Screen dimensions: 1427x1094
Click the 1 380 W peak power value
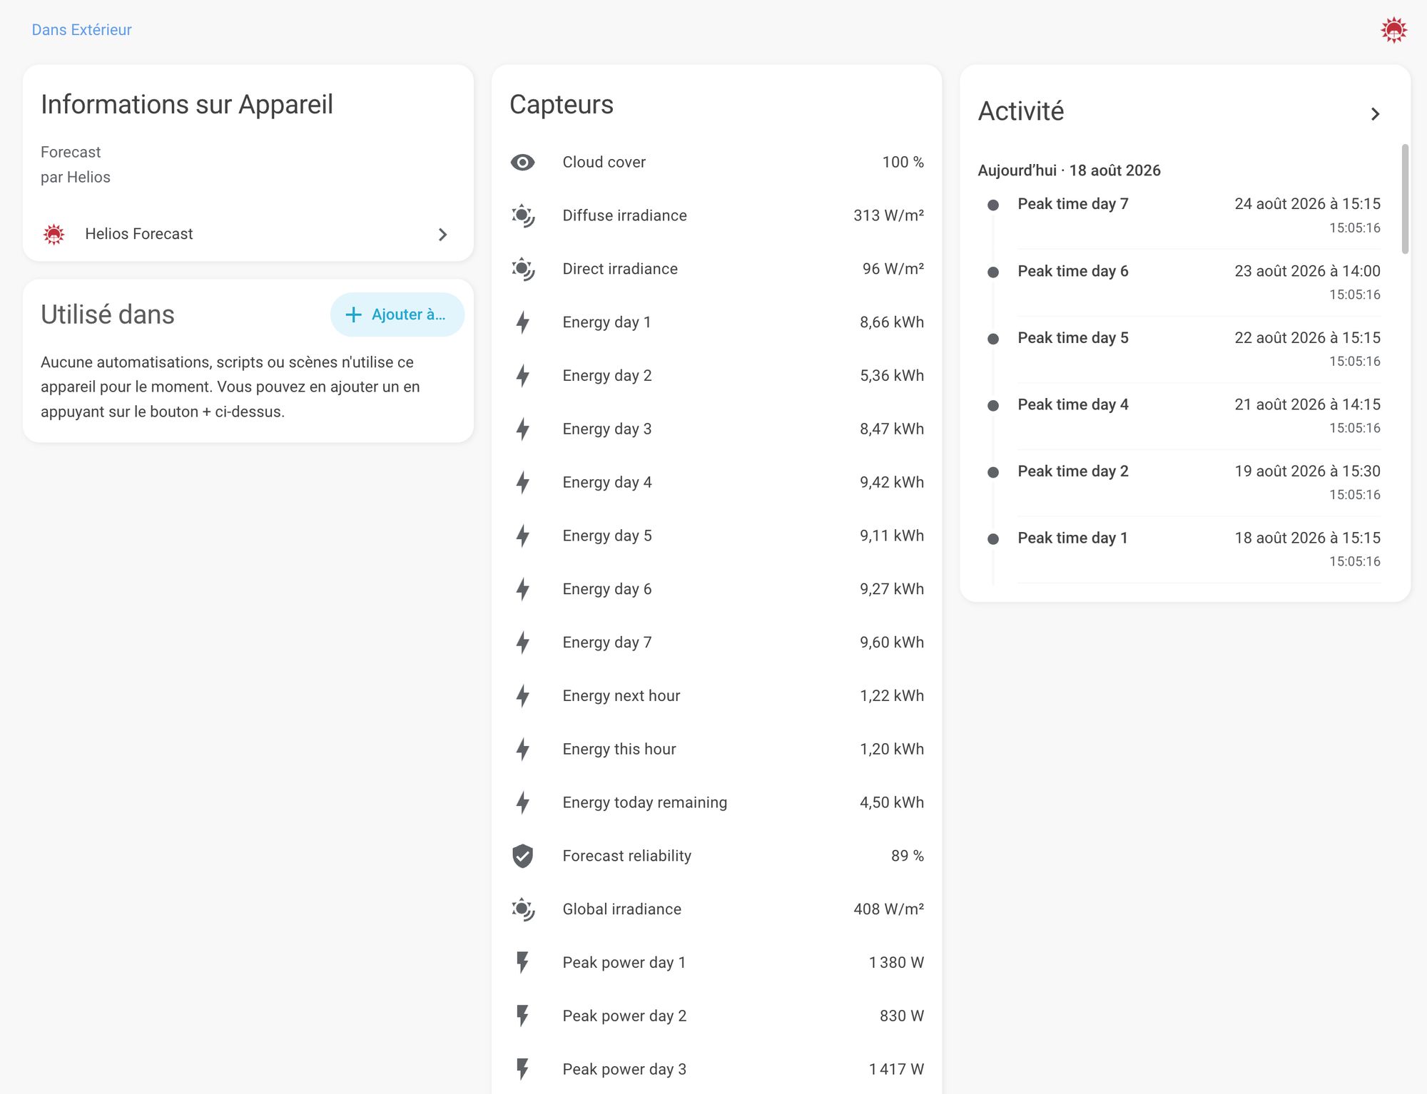[896, 963]
